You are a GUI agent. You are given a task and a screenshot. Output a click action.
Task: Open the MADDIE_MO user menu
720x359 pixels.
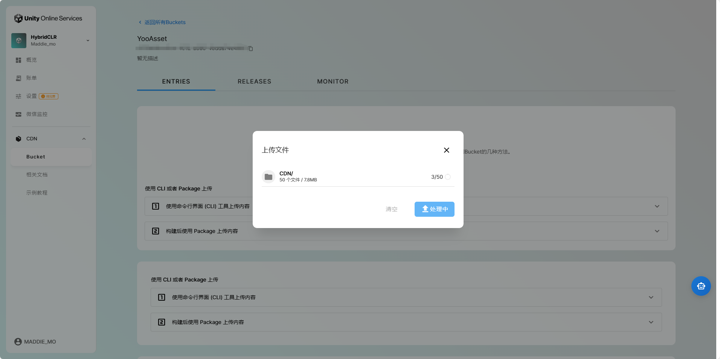click(x=35, y=342)
